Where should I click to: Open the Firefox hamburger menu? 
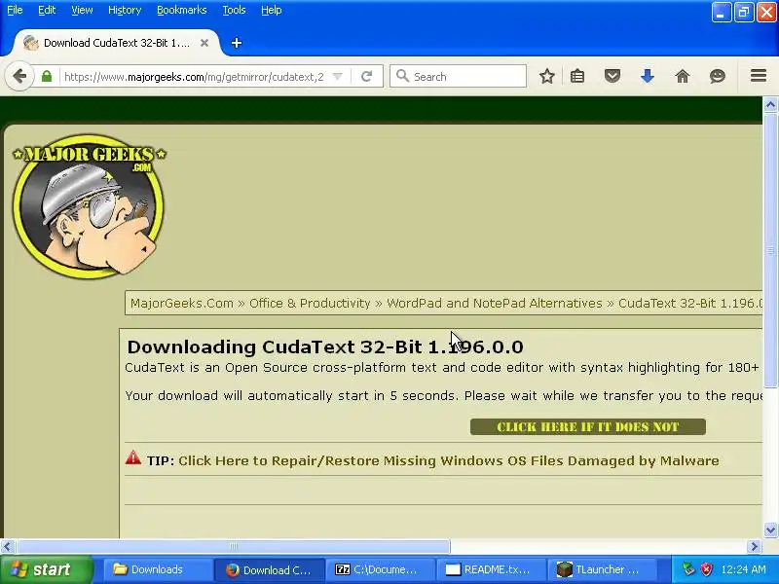759,76
